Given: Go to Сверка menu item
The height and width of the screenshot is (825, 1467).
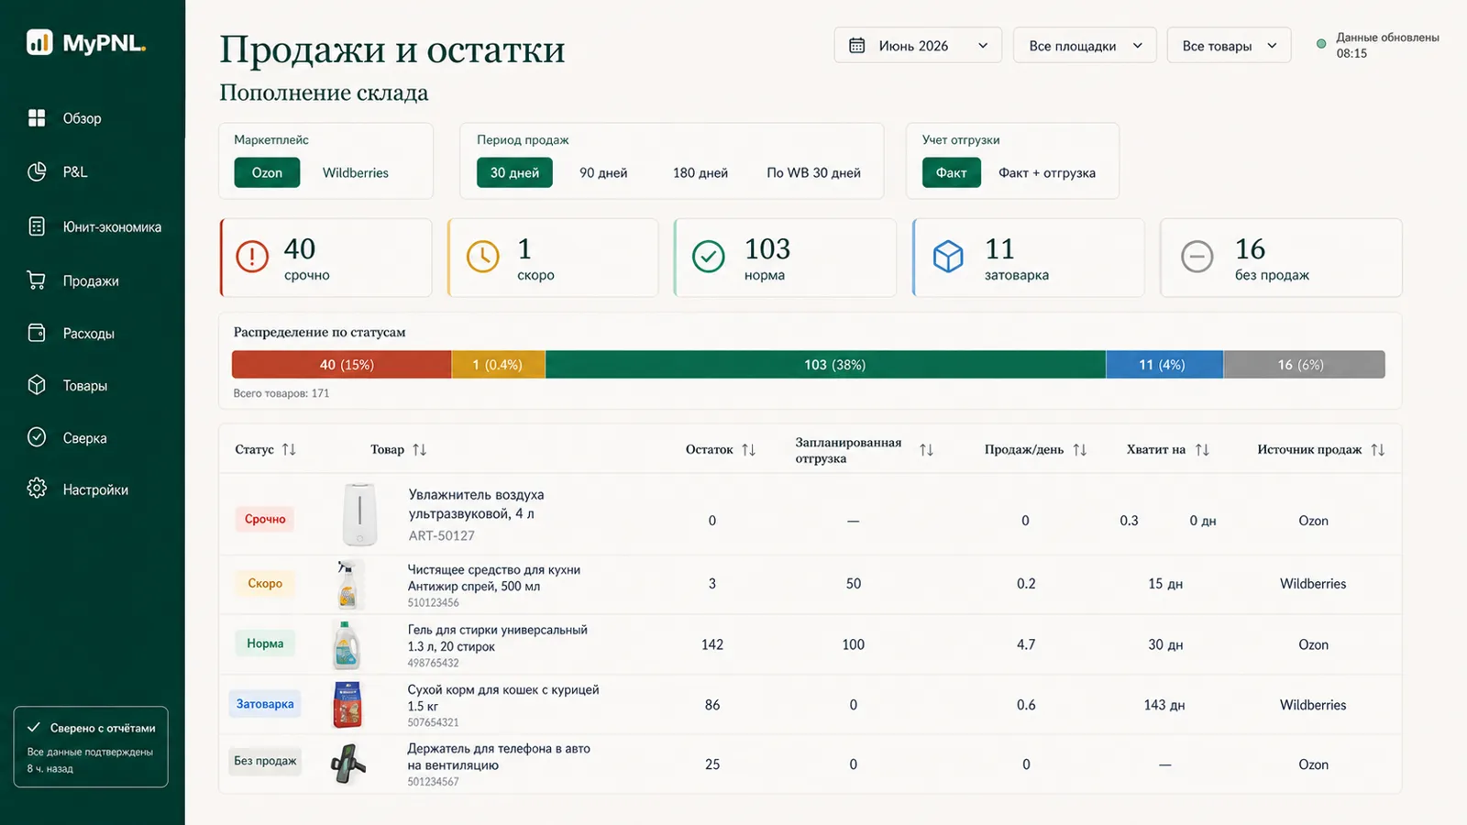Looking at the screenshot, I should click(x=84, y=437).
